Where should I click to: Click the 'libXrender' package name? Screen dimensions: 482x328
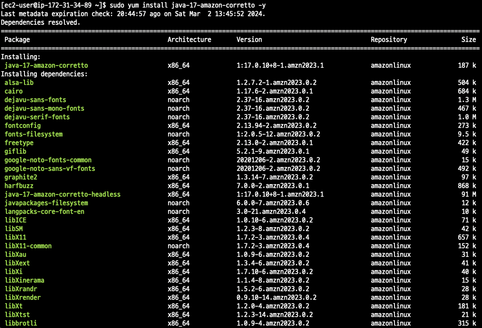pos(22,297)
